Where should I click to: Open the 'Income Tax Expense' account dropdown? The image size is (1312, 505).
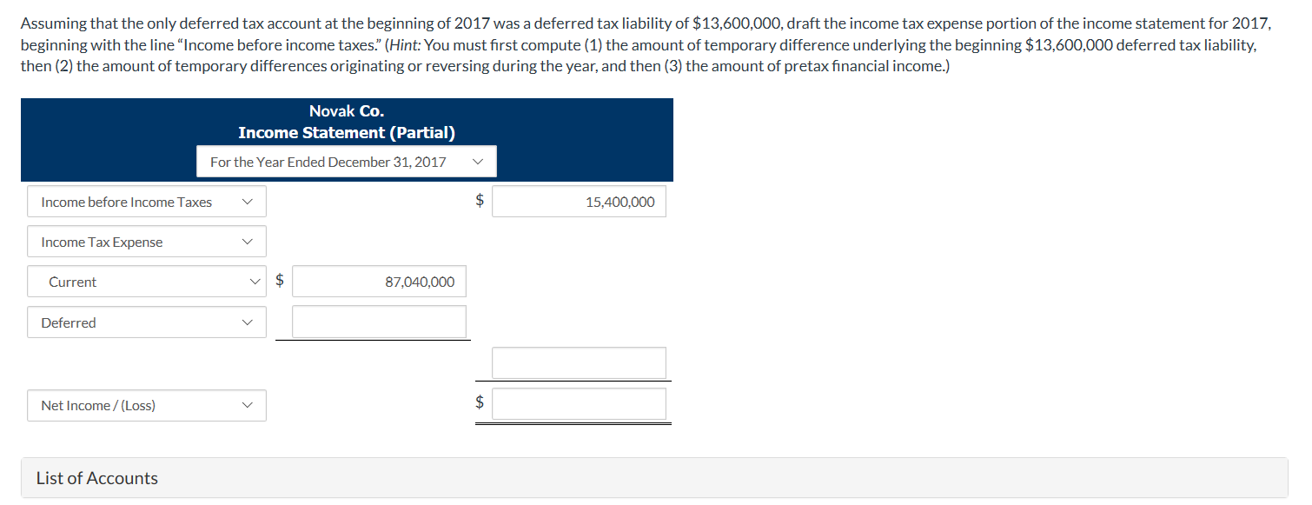pos(146,241)
